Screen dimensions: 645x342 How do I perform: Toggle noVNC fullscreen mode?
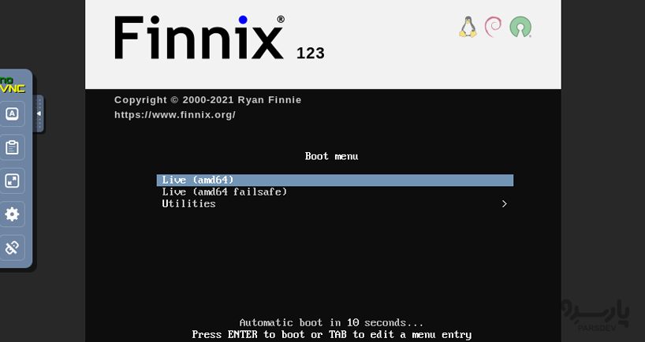tap(12, 180)
